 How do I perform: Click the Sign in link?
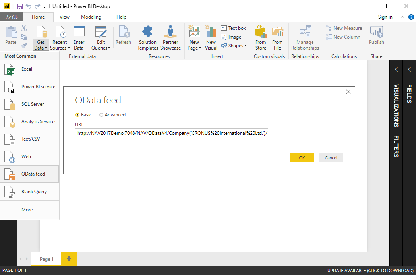click(385, 17)
